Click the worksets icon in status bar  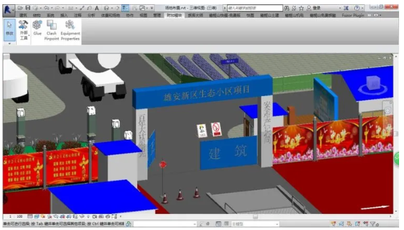[129, 224]
